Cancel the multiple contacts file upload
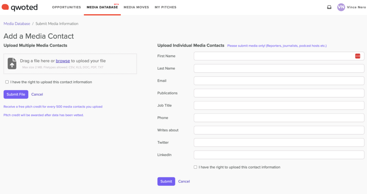The image size is (367, 194). tap(37, 95)
